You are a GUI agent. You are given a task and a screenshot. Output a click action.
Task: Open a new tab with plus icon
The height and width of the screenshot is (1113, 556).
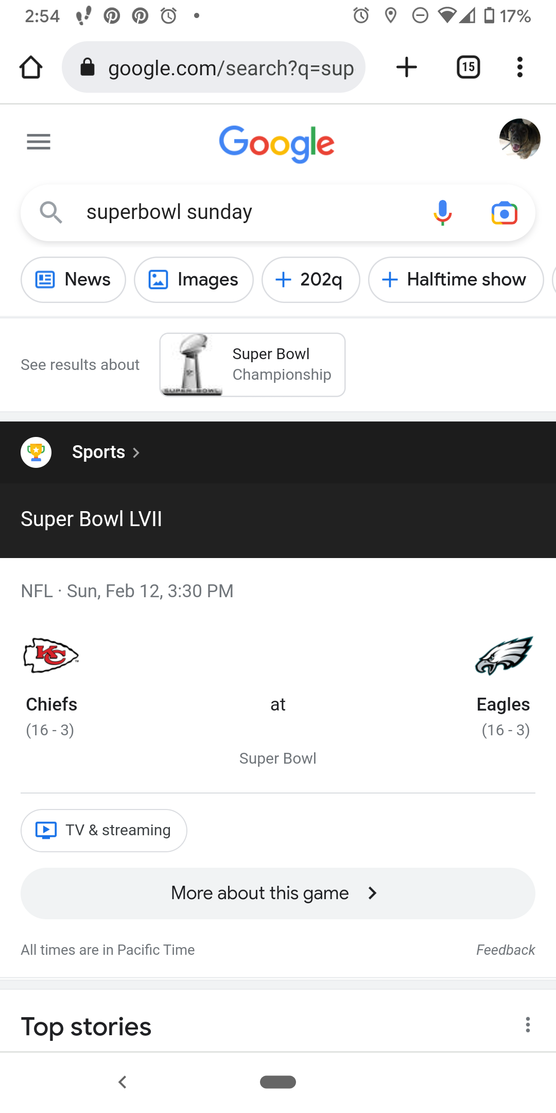407,68
